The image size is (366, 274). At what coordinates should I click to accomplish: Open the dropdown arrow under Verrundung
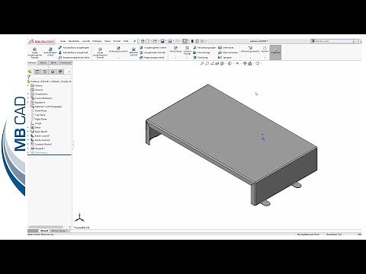[175, 58]
